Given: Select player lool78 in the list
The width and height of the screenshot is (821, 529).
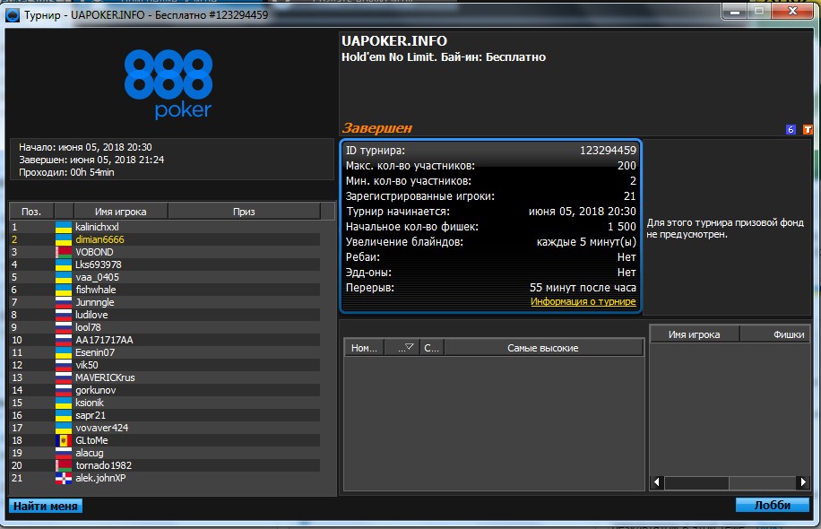Looking at the screenshot, I should point(165,327).
